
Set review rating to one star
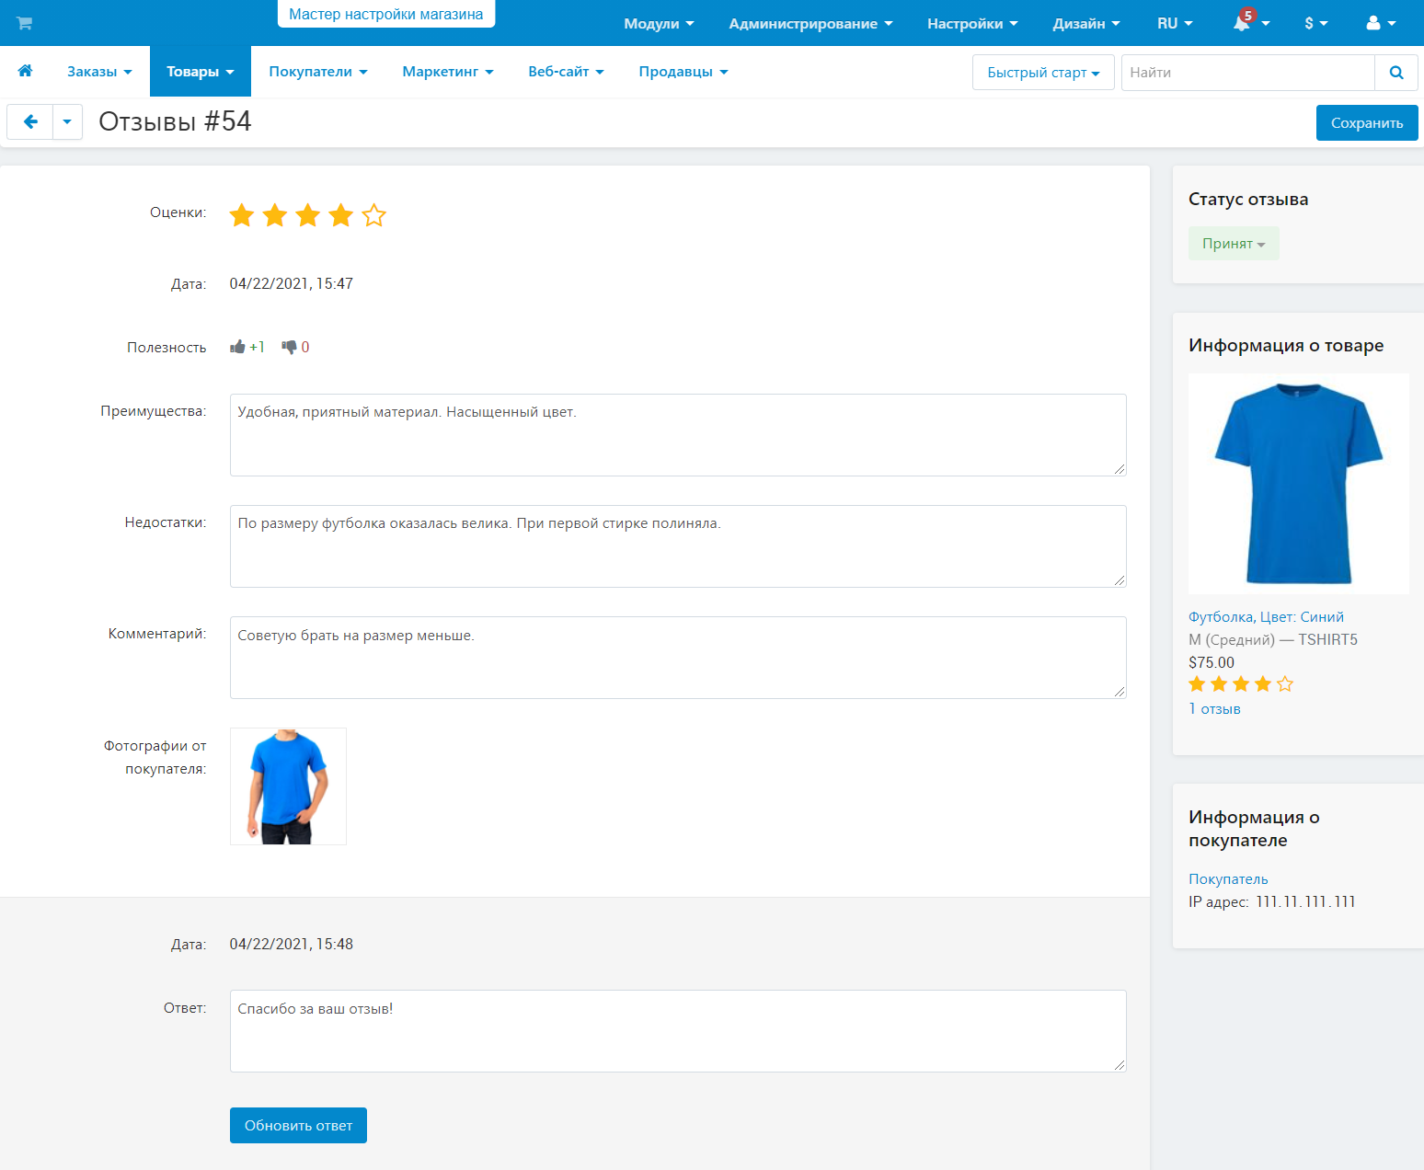pyautogui.click(x=242, y=215)
